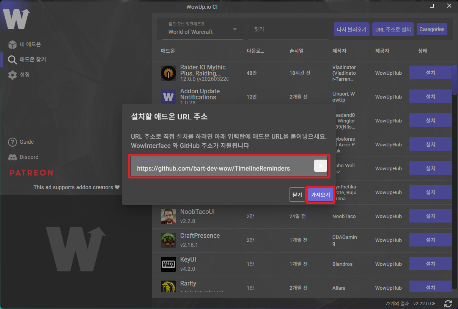This screenshot has width=458, height=309.
Task: Open the World of Warcraft game dropdown
Action: click(x=202, y=30)
